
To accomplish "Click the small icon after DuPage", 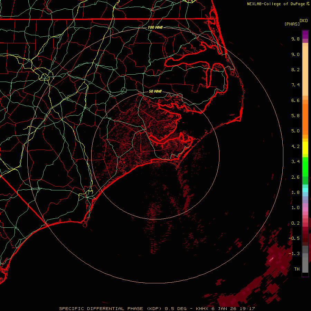I will tap(307, 4).
